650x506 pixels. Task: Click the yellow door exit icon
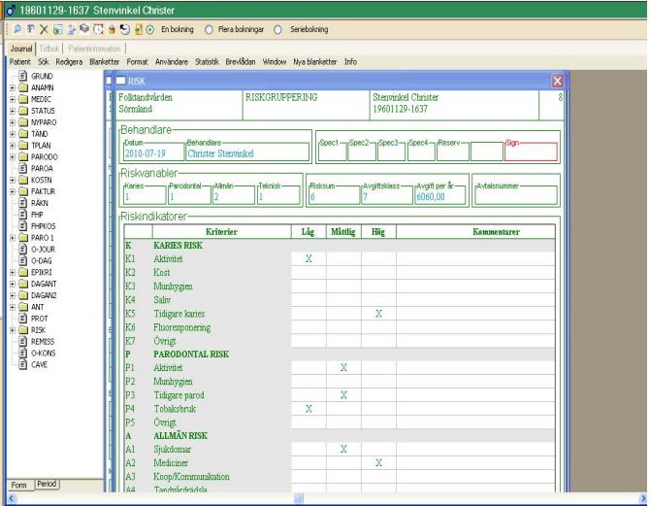coord(139,29)
